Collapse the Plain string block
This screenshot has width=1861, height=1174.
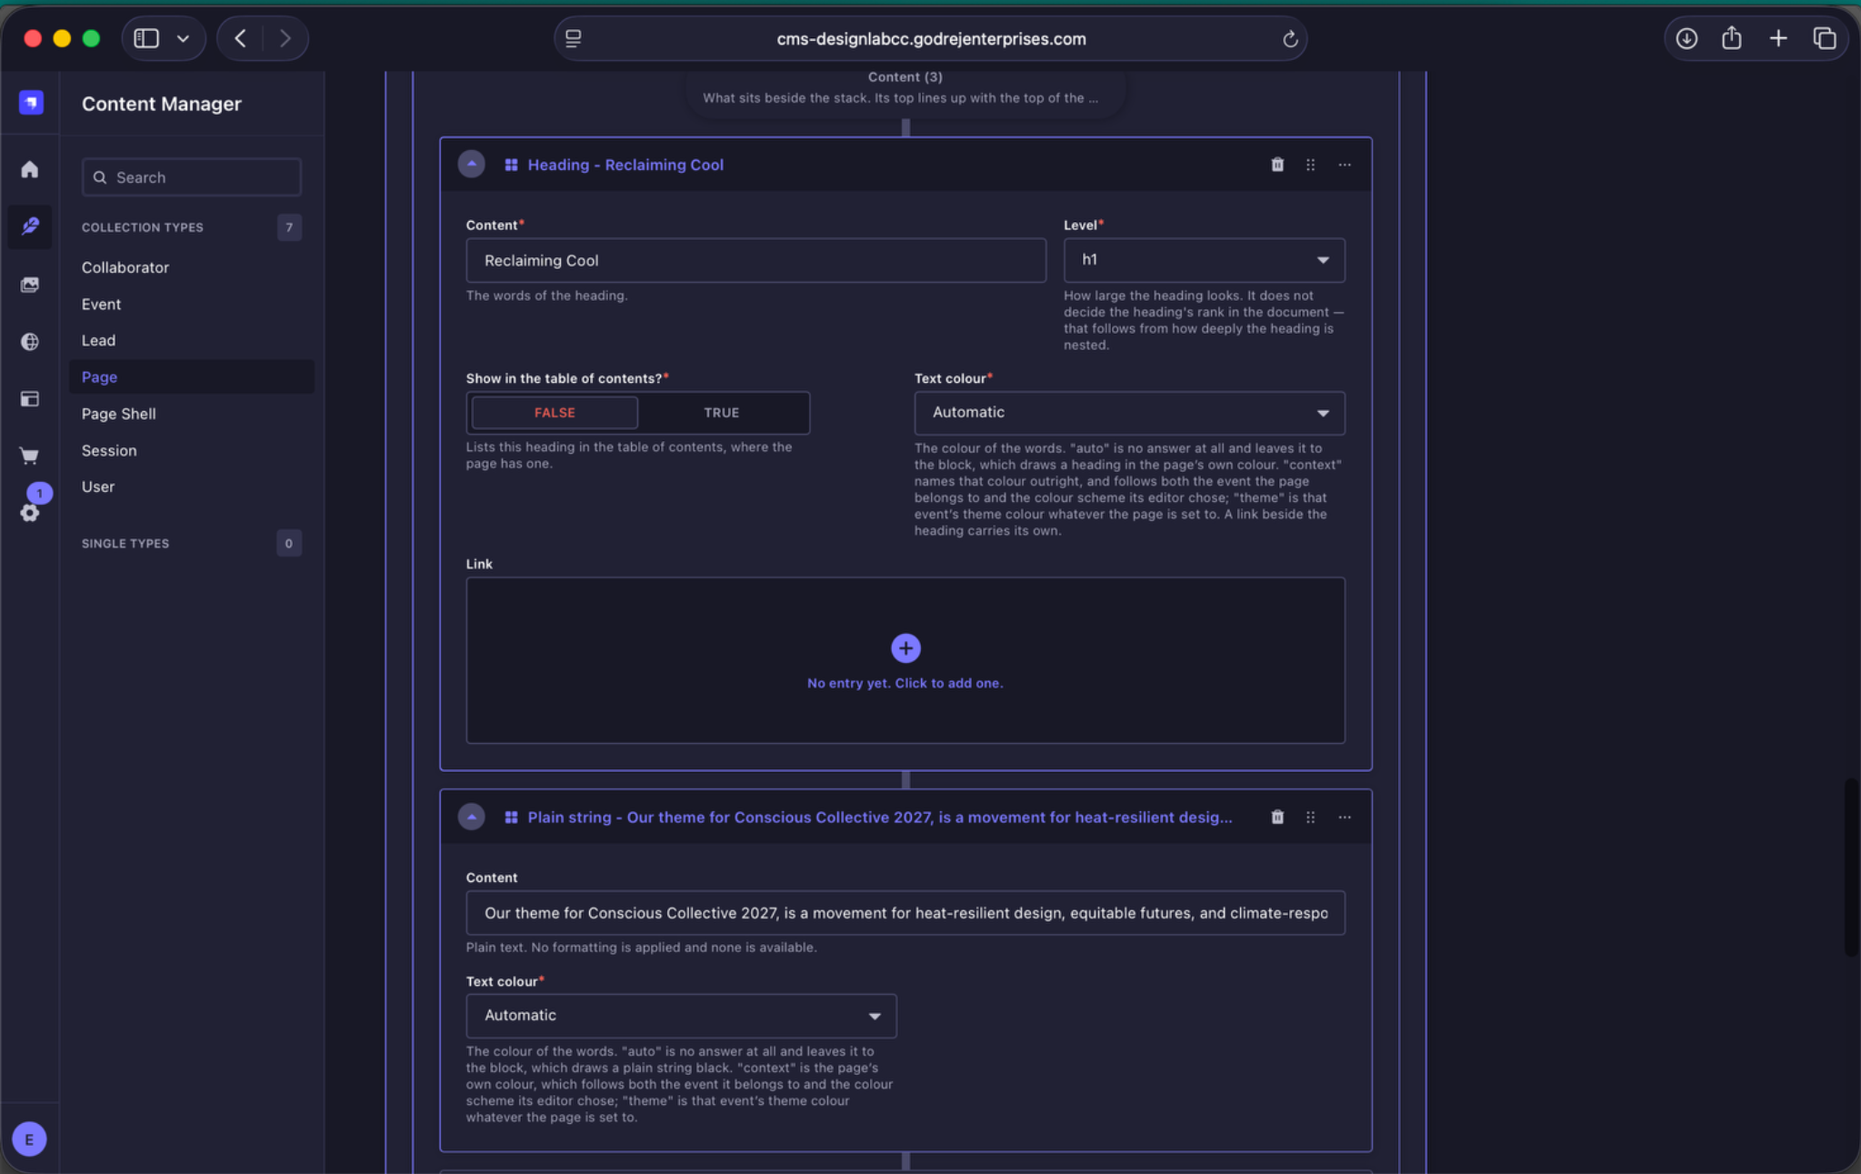471,817
